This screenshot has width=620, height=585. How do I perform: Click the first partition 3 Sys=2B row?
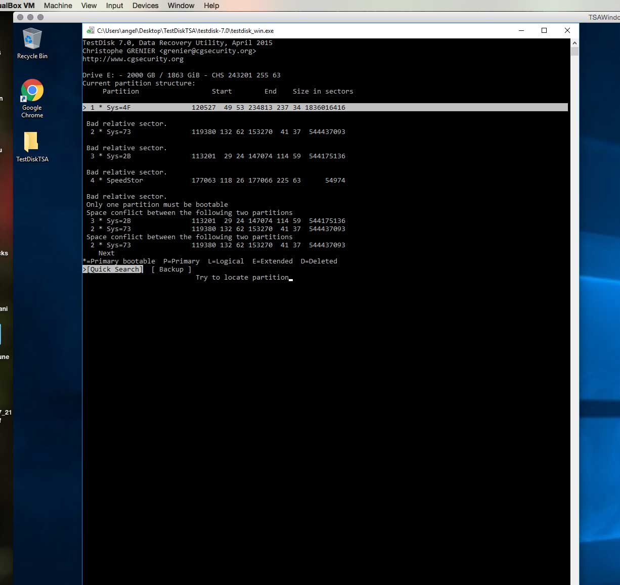point(218,156)
